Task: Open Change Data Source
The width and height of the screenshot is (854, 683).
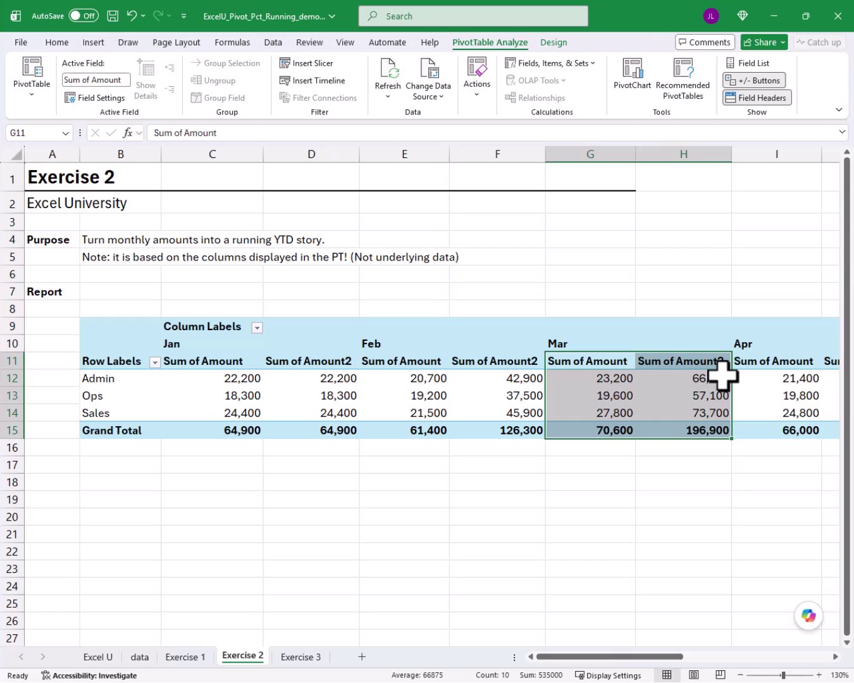Action: coord(428,78)
